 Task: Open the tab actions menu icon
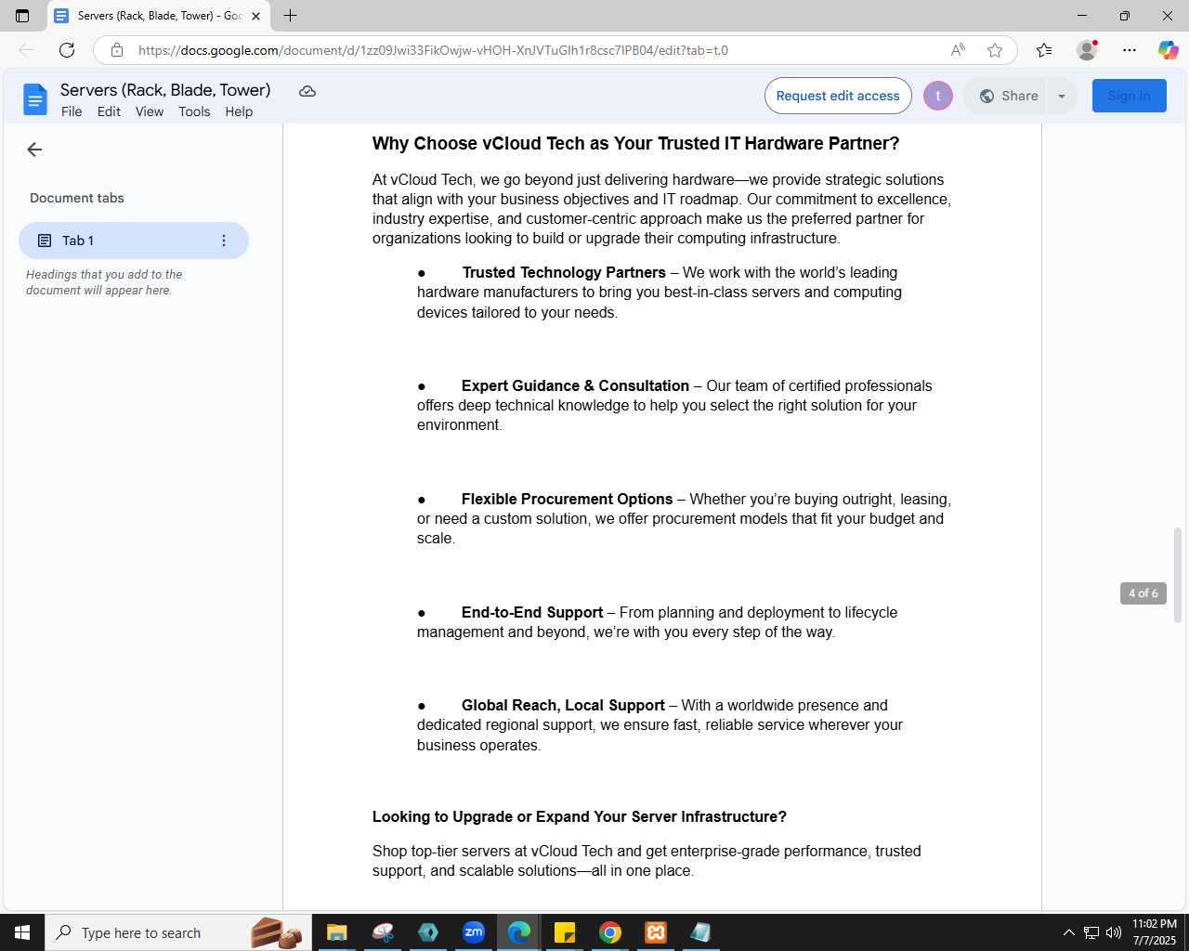pos(22,16)
